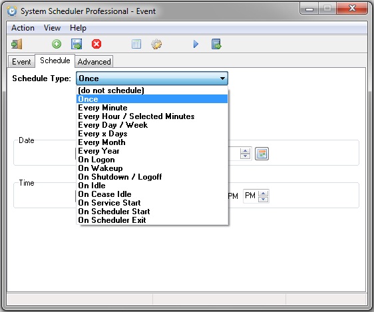Image resolution: width=374 pixels, height=312 pixels.
Task: Click the exit door toolbar icon
Action: pos(17,44)
